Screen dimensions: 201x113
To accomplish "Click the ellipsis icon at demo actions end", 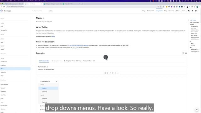I will point(118,73).
